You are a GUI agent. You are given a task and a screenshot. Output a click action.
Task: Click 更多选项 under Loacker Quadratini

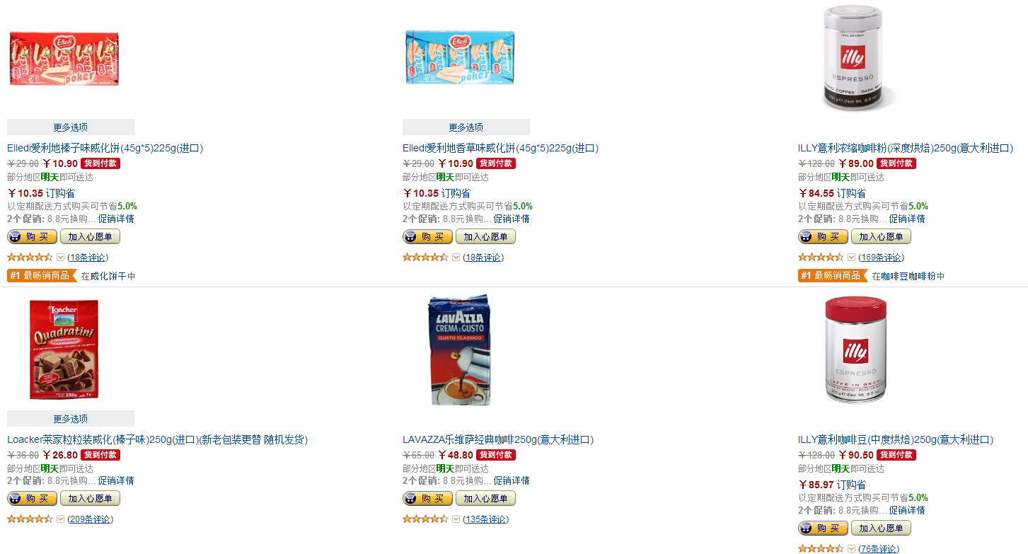coord(71,419)
